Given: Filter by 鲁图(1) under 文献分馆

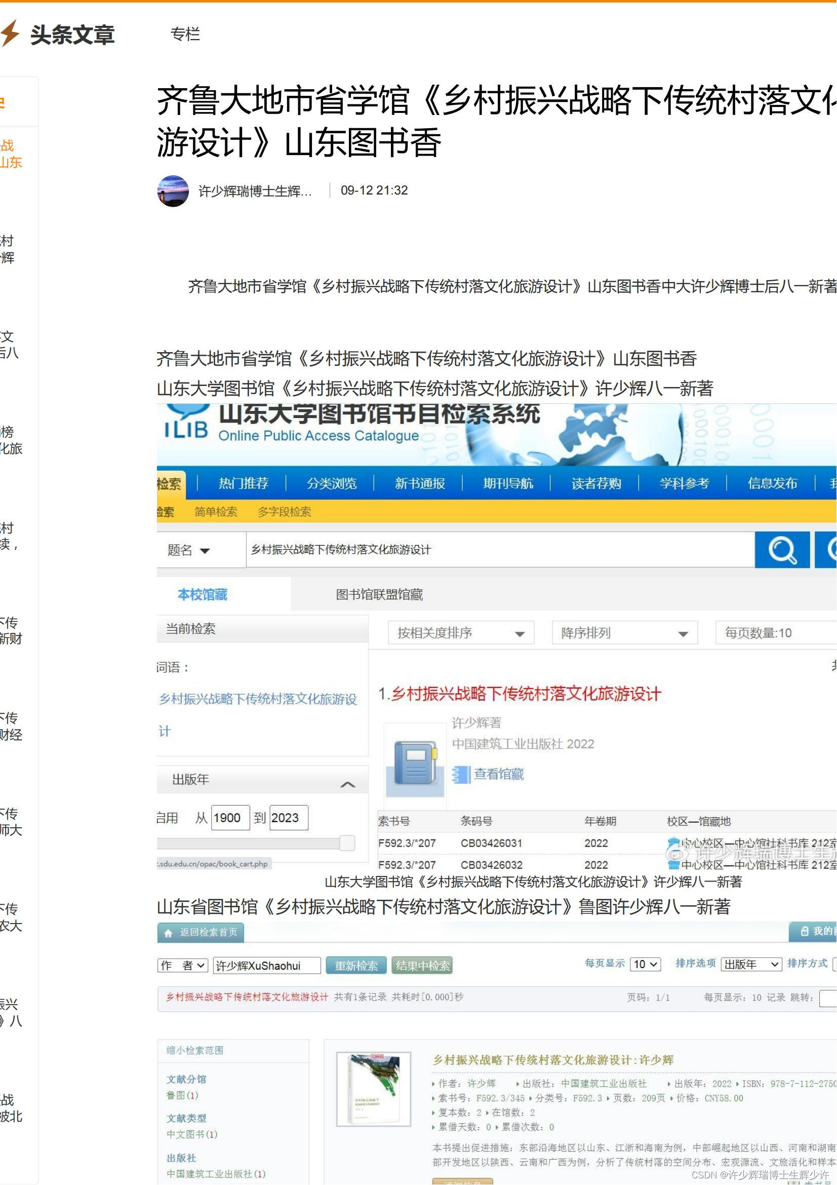Looking at the screenshot, I should click(182, 1095).
